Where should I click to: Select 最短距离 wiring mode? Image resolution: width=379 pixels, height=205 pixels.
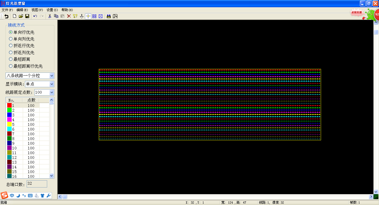tap(19, 59)
